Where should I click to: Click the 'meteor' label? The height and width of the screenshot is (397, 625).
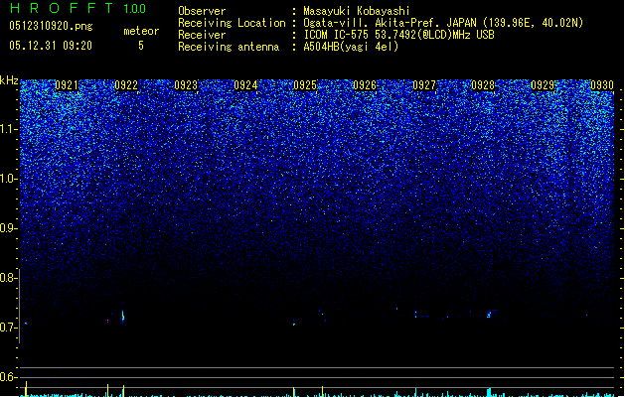click(141, 31)
